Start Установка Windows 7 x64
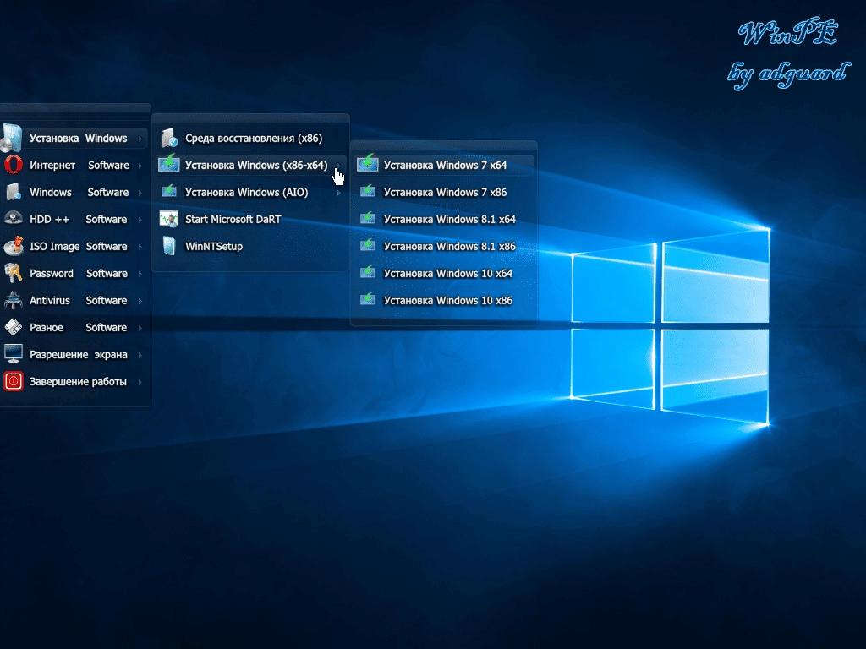Image resolution: width=866 pixels, height=649 pixels. 444,165
